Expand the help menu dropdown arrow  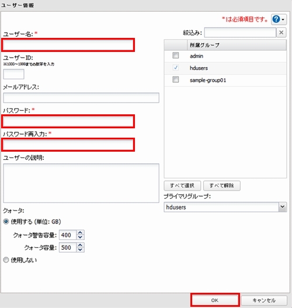pos(283,19)
